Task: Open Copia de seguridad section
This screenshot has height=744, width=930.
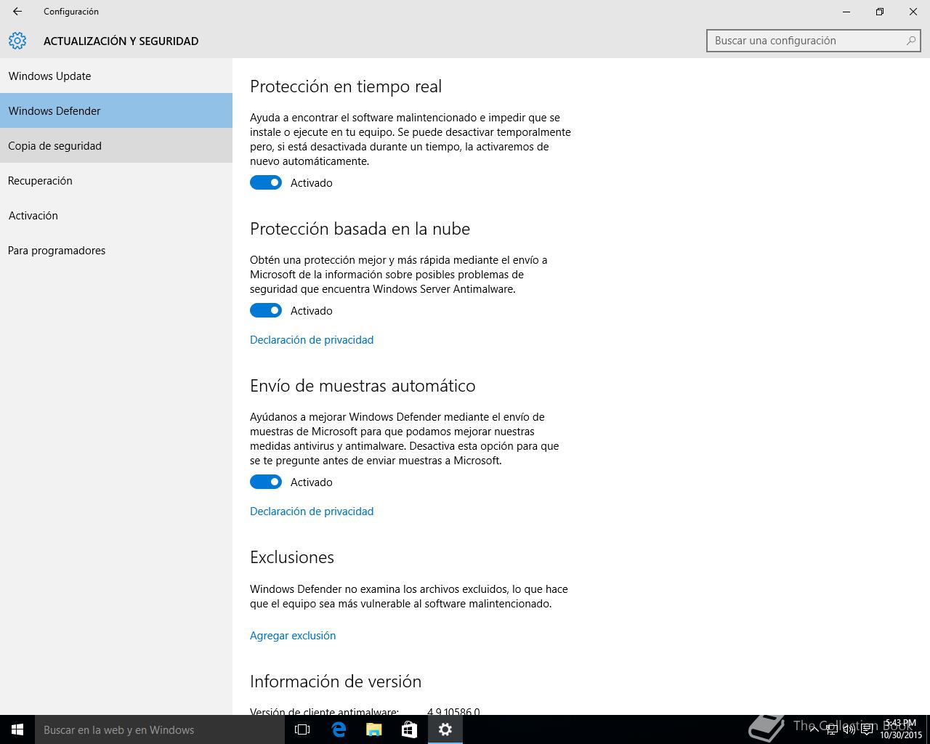Action: tap(116, 145)
